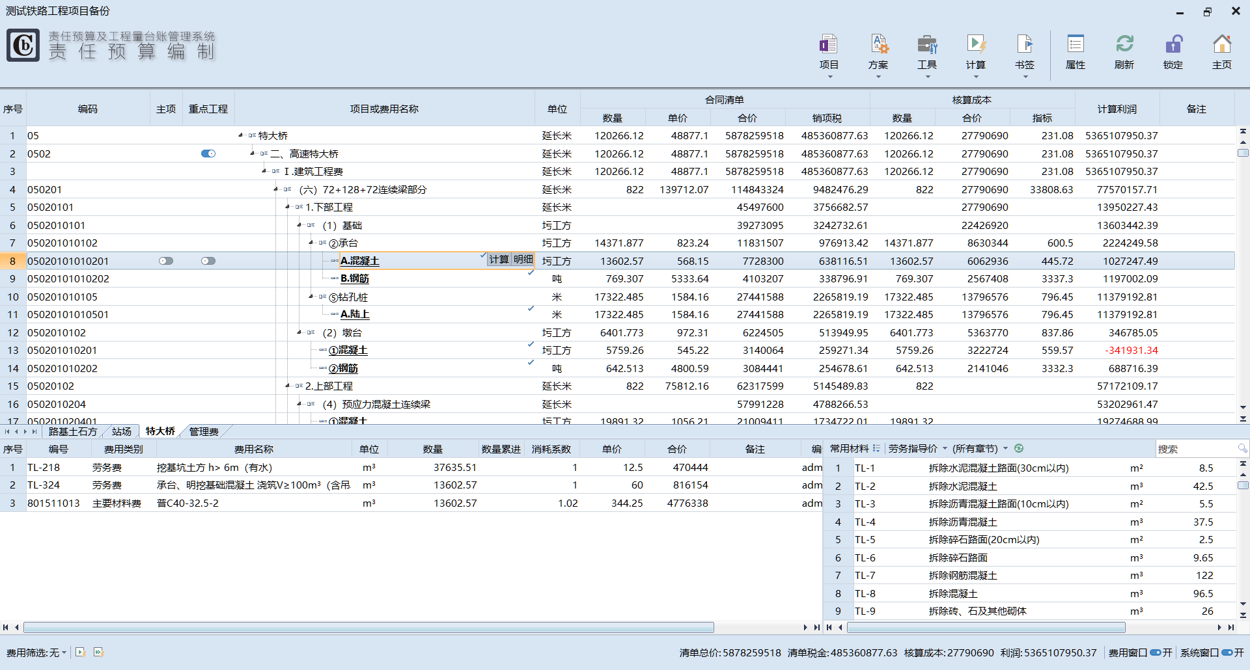Toggle 重点工程 switch on row 0502

click(x=208, y=154)
